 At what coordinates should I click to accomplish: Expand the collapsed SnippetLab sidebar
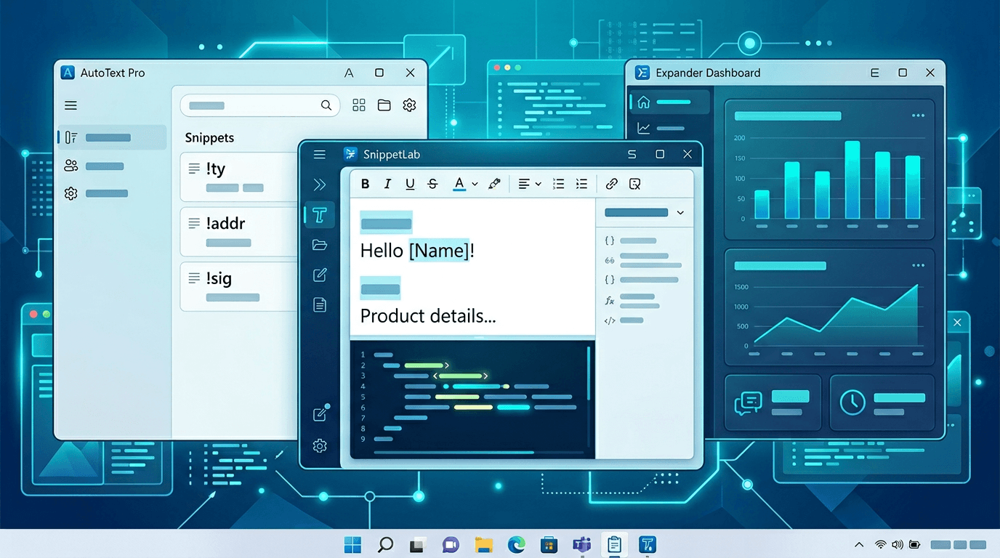[320, 184]
